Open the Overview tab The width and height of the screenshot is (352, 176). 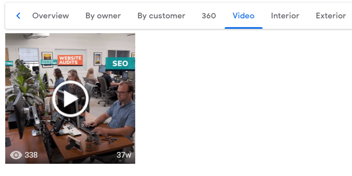[x=51, y=16]
